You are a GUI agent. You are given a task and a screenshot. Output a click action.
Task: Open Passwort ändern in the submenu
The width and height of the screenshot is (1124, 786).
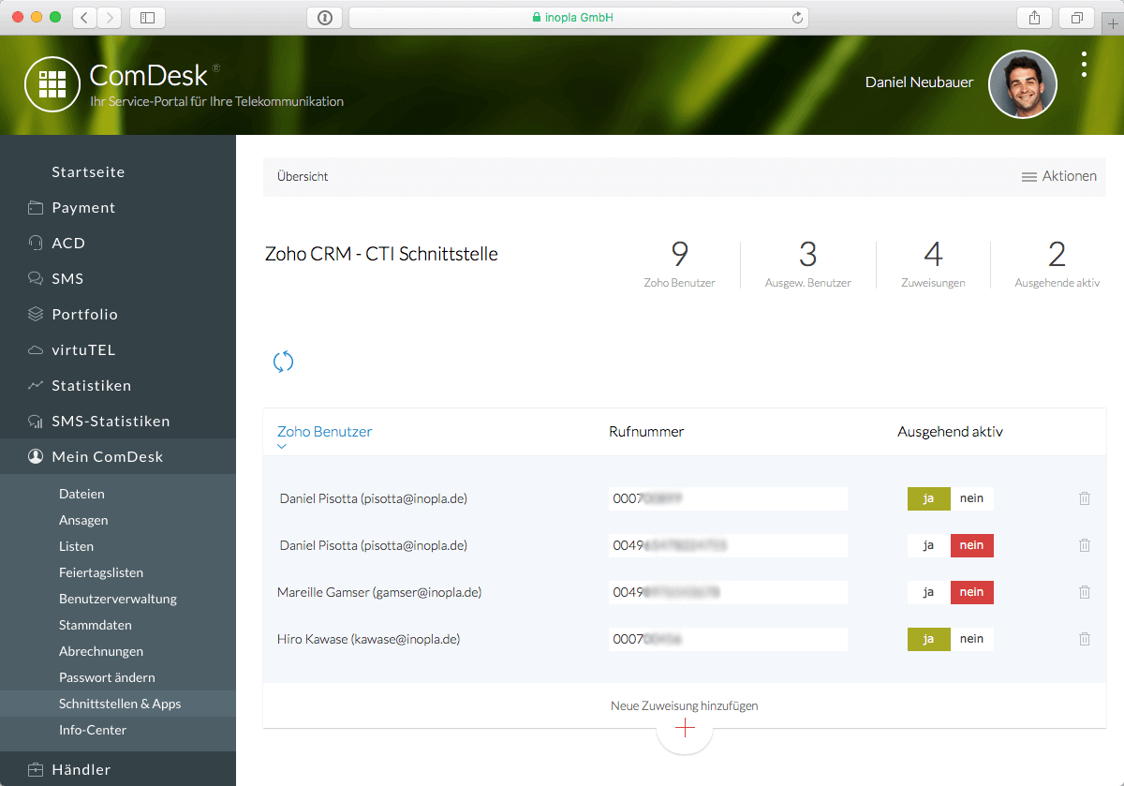click(107, 677)
